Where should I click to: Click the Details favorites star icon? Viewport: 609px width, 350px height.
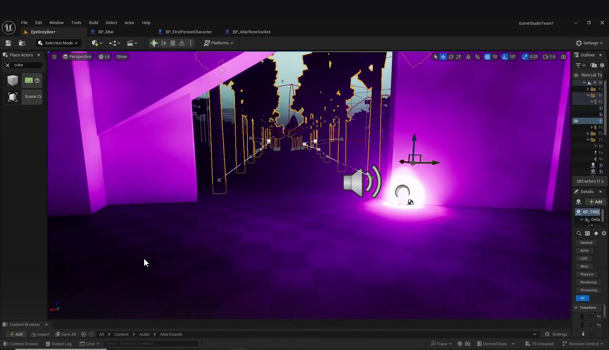coord(596,233)
